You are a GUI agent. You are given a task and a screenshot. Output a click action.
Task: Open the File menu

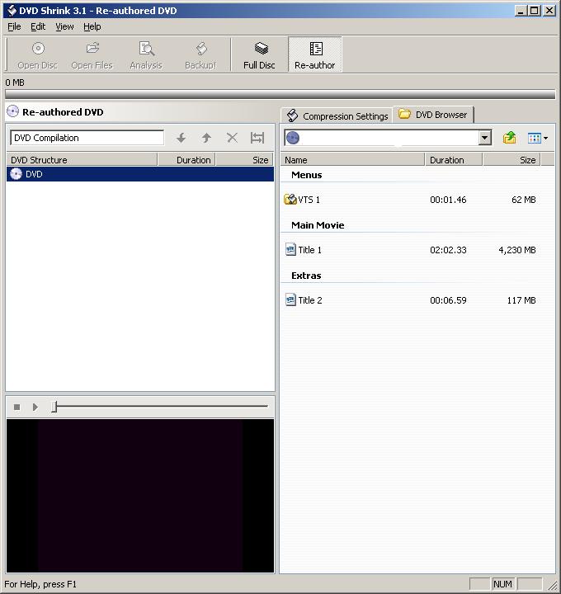[x=14, y=26]
